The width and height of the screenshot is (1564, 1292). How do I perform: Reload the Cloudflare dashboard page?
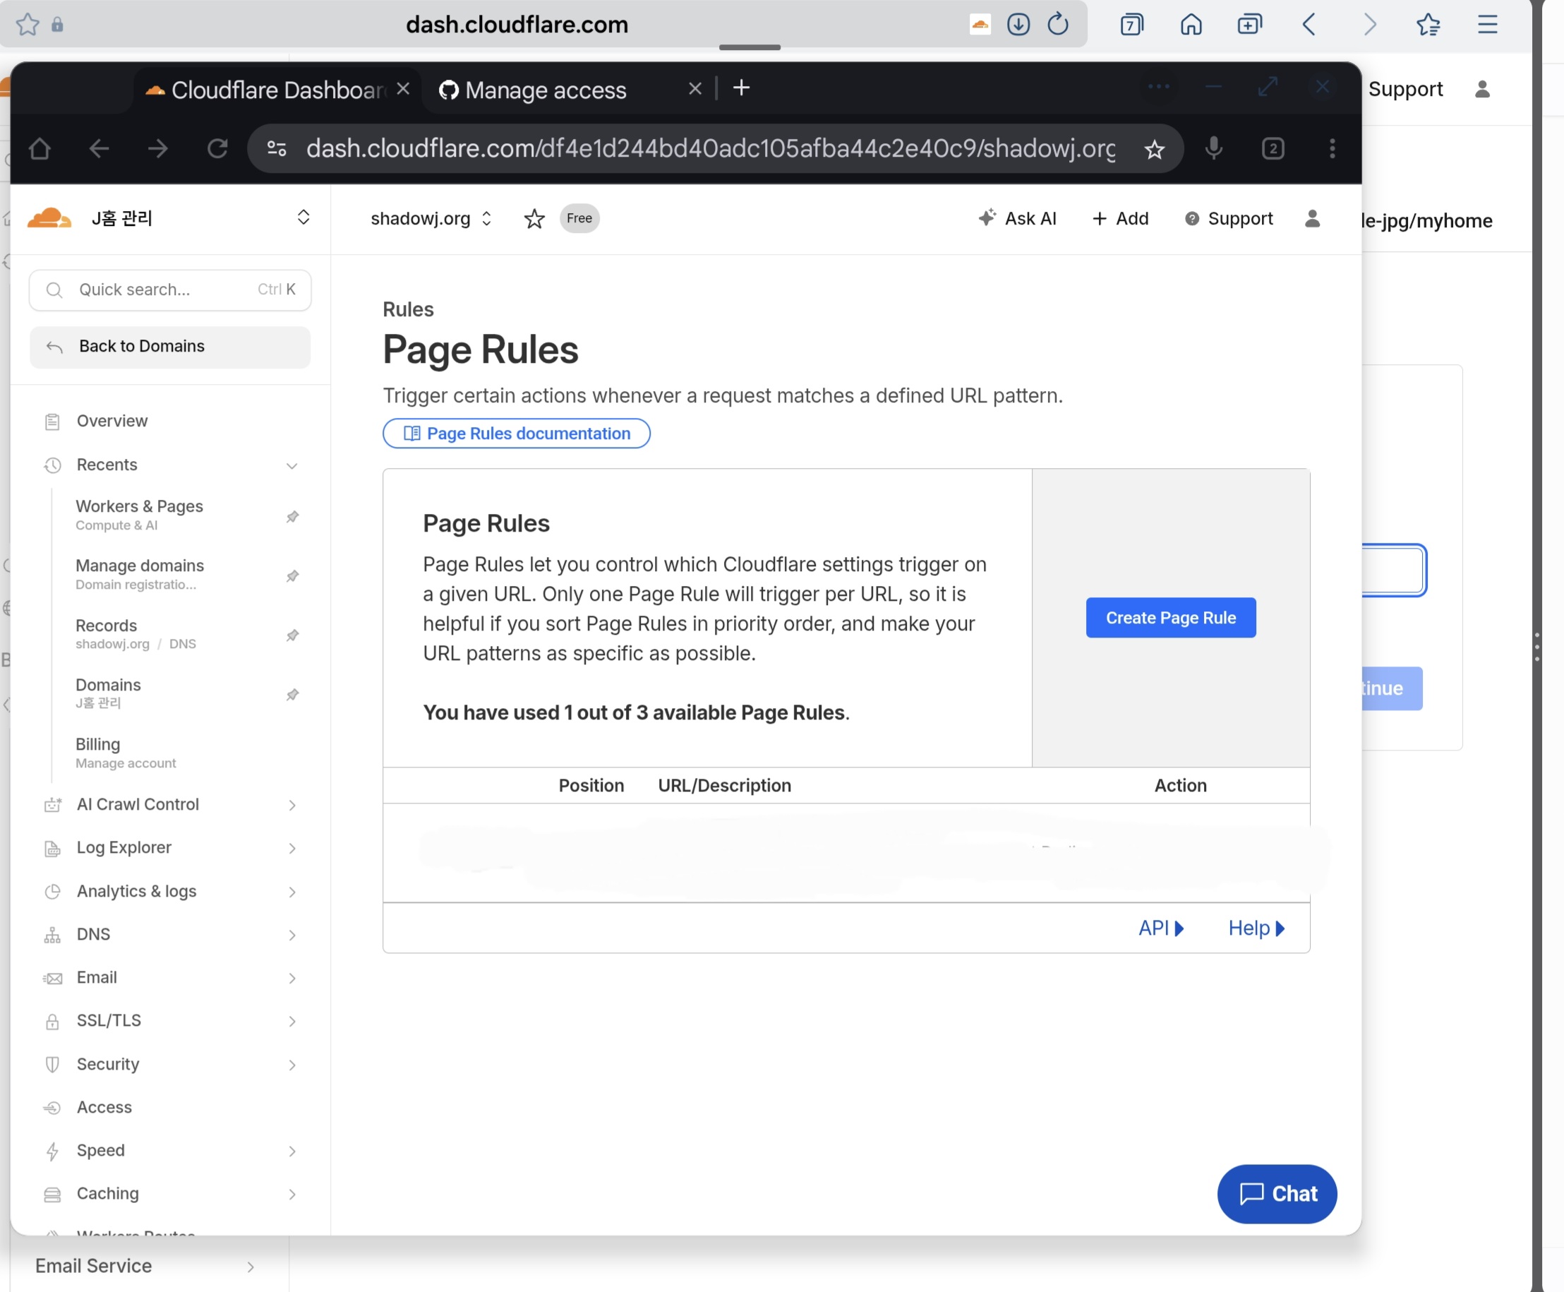pyautogui.click(x=217, y=149)
